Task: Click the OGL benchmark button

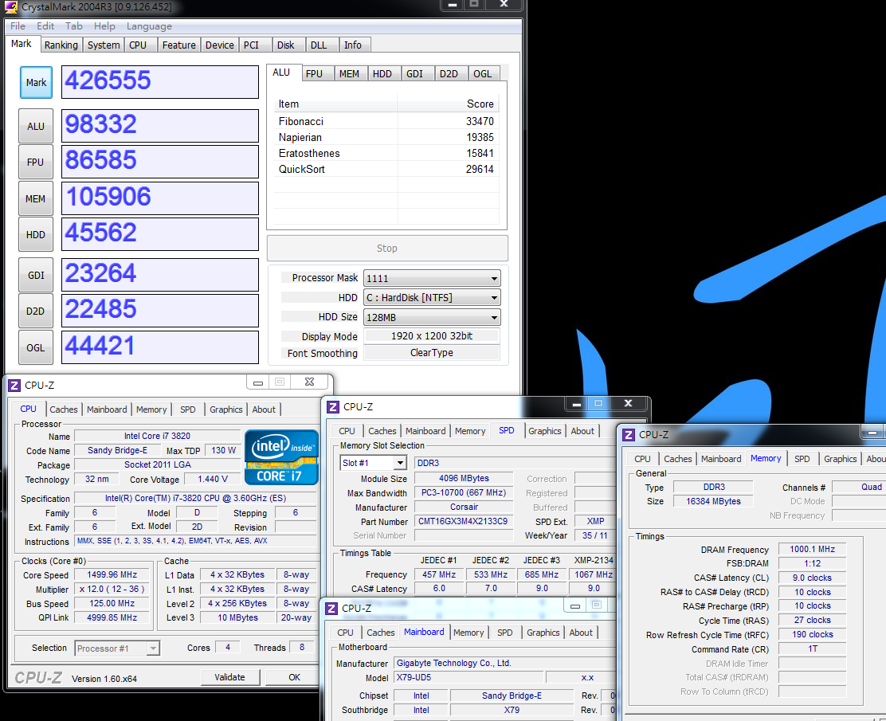Action: (36, 347)
